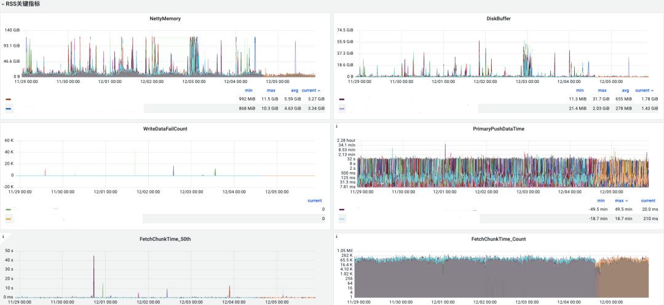Click orange swatch in WriteDataFailCount legend
This screenshot has width=664, height=305.
point(9,219)
